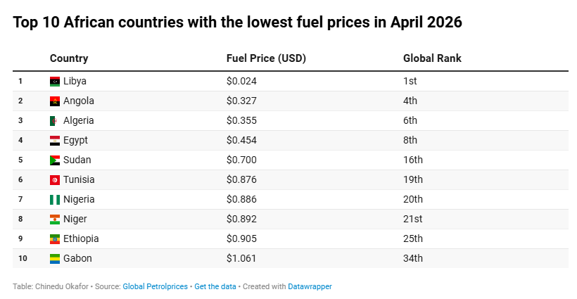Open the Global Petrolprices source link
The image size is (577, 299).
155,286
